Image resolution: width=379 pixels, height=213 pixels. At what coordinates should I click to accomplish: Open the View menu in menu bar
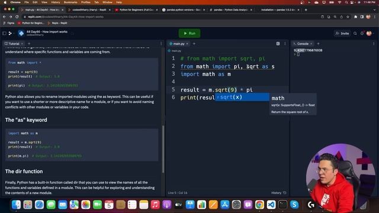coord(44,2)
